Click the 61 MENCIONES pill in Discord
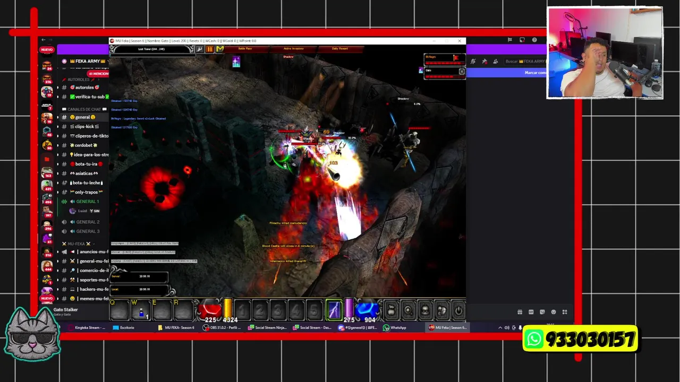Image resolution: width=680 pixels, height=382 pixels. point(98,74)
